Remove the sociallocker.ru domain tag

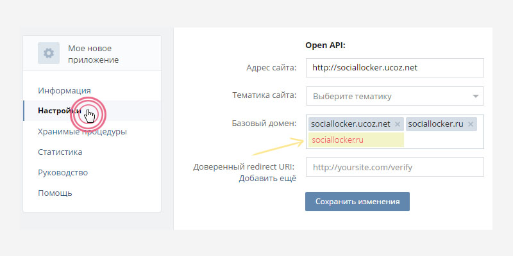point(471,124)
